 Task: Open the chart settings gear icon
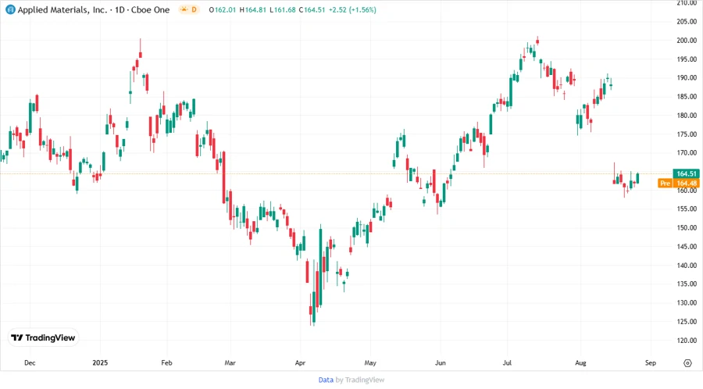pos(687,363)
